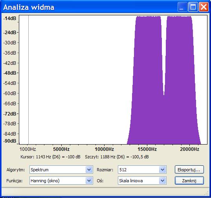Click the notch between the spectrum bands

click(164, 54)
